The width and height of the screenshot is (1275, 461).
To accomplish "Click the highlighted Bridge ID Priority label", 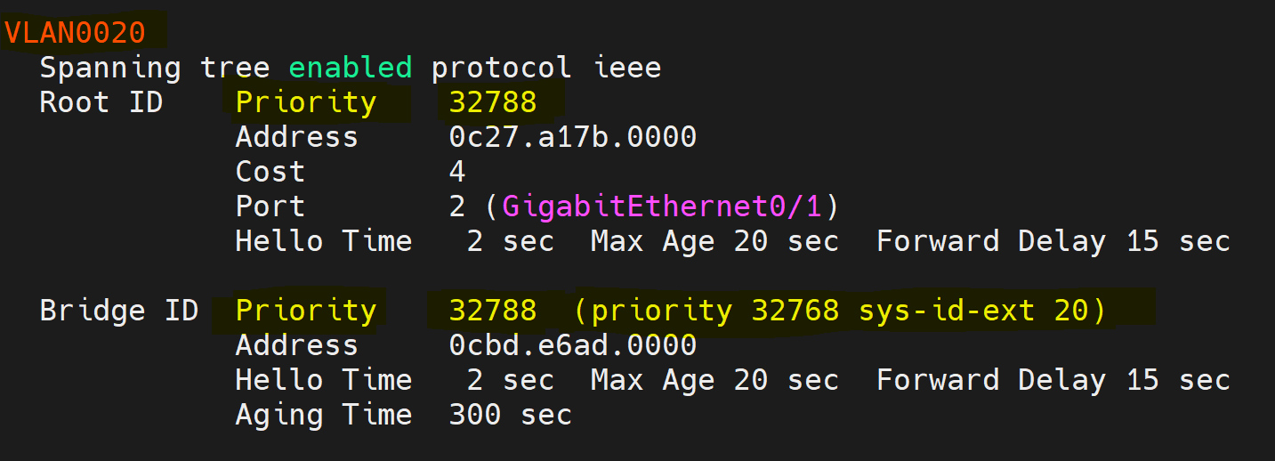I will 306,311.
